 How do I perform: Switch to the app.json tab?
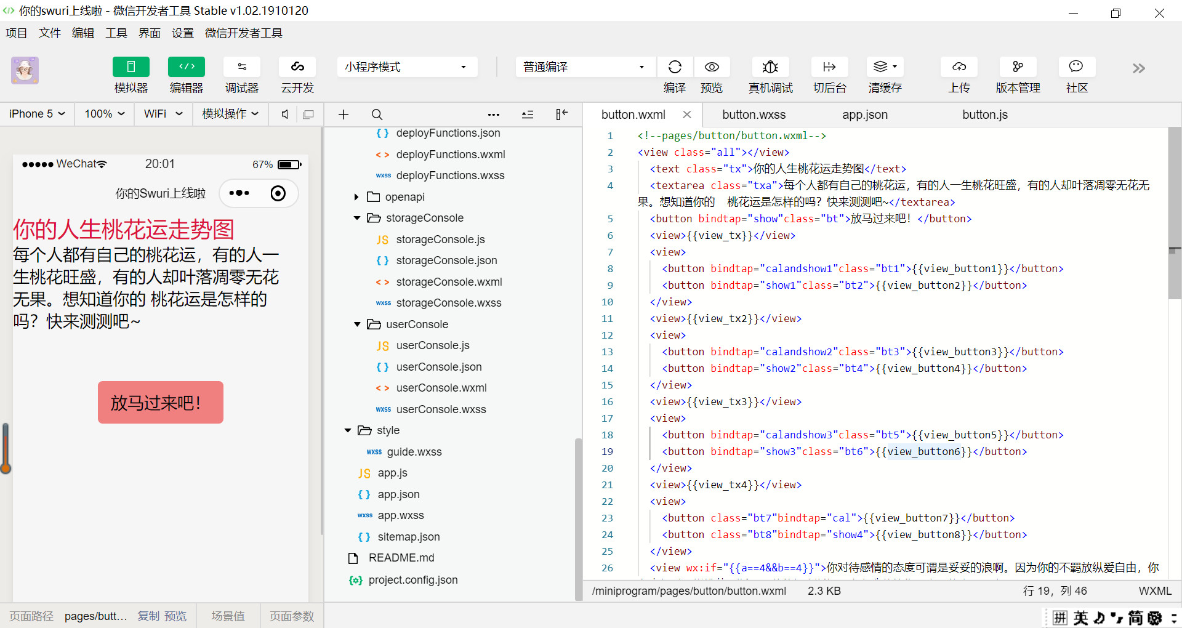pos(865,115)
